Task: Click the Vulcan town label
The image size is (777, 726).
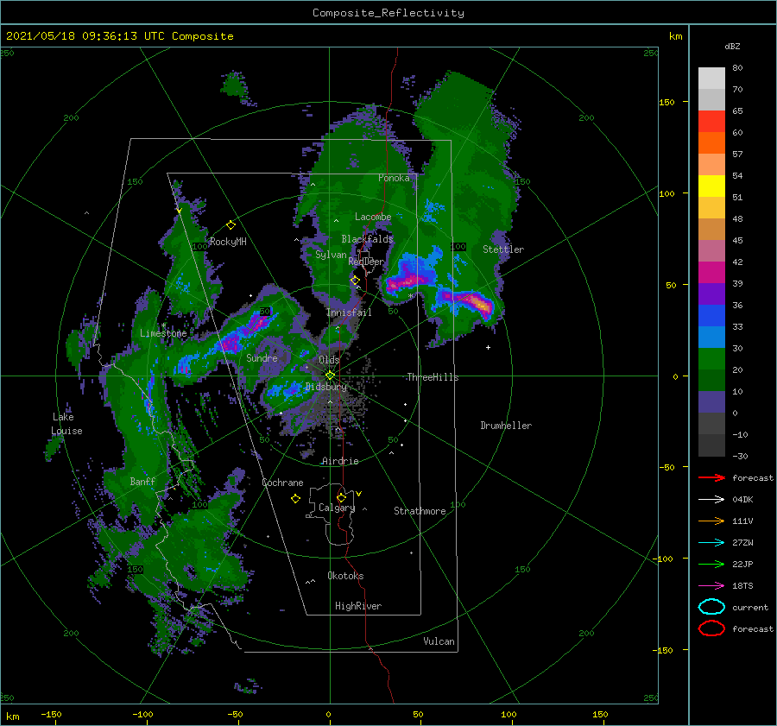Action: pos(439,641)
